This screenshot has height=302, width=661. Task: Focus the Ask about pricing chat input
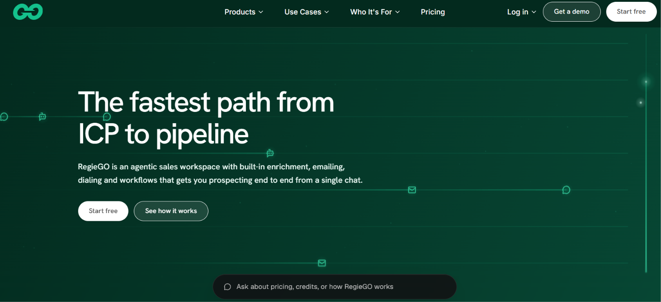[x=335, y=287]
